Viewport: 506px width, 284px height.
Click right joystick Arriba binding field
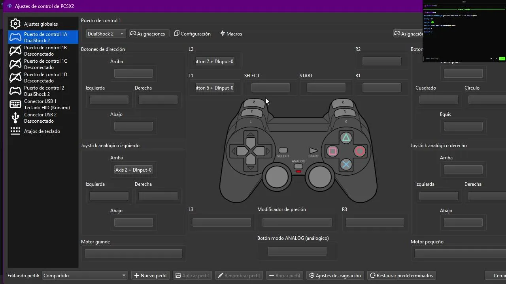click(x=463, y=170)
